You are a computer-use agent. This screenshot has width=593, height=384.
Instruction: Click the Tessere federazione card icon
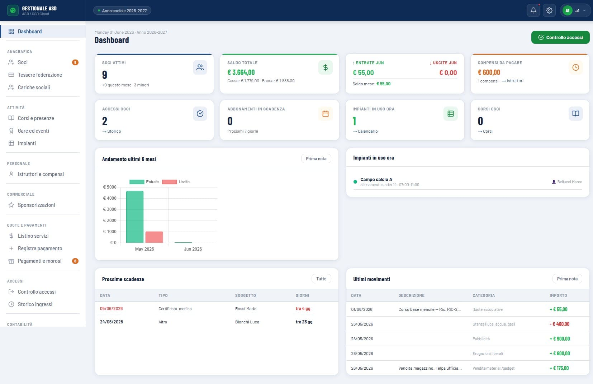pos(11,75)
